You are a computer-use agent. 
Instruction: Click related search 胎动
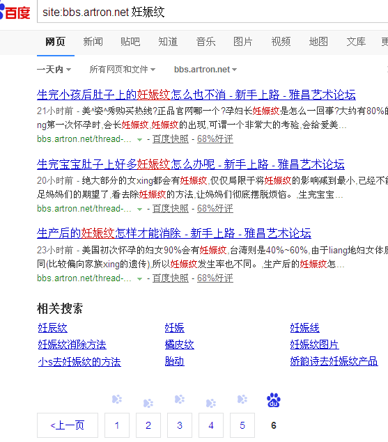pyautogui.click(x=174, y=362)
